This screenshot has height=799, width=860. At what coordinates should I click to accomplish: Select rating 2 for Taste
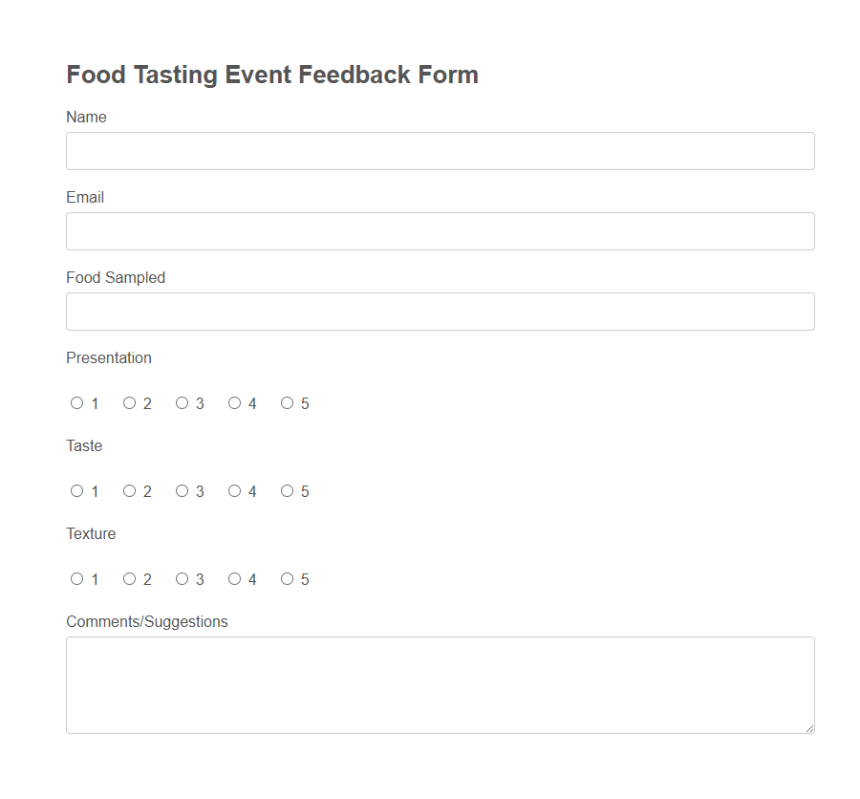[x=129, y=490]
